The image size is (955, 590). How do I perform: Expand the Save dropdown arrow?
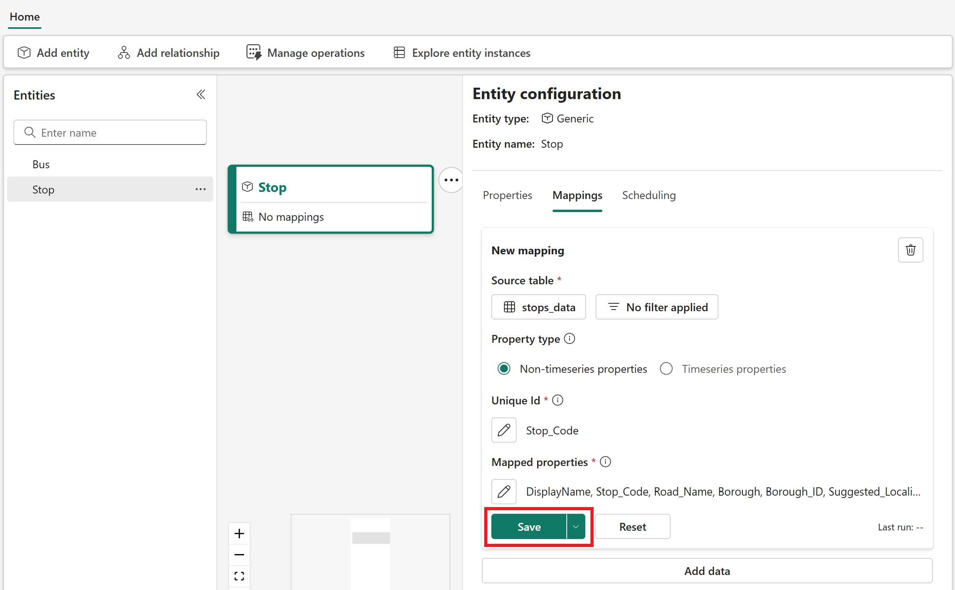576,526
